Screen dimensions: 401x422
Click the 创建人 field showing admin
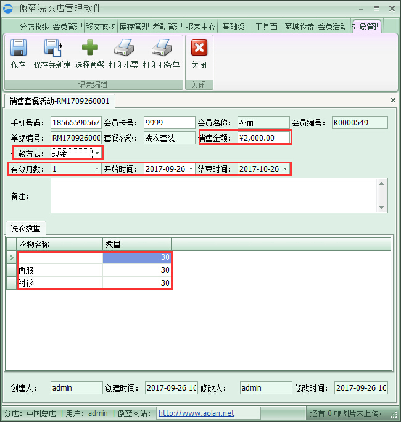pos(76,388)
